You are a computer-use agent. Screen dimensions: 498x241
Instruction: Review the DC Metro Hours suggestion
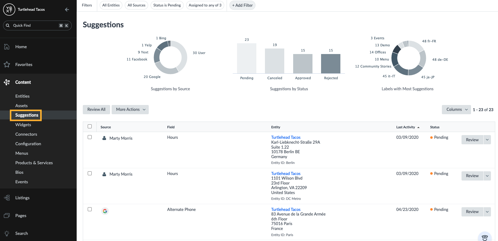point(472,176)
